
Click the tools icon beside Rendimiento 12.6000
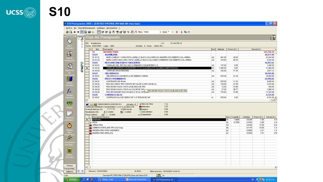tap(121, 112)
